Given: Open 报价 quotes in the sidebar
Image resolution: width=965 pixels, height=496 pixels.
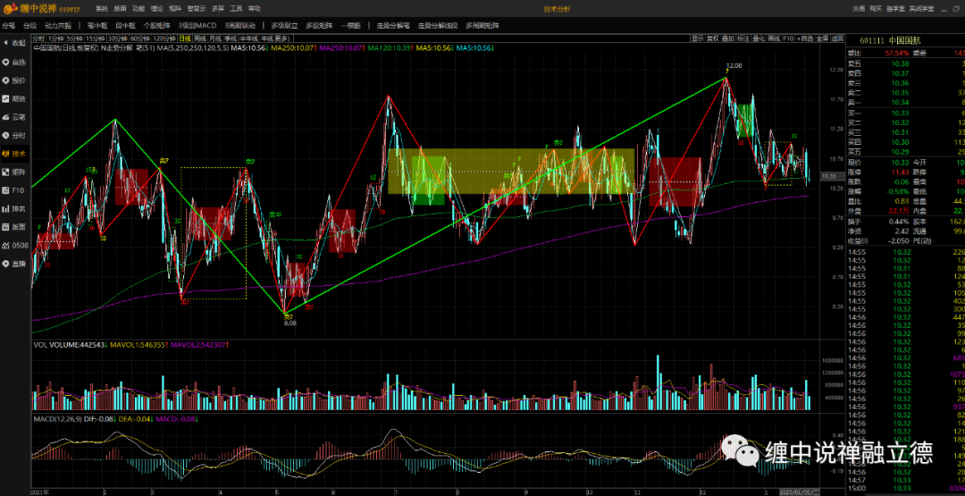Looking at the screenshot, I should (15, 80).
